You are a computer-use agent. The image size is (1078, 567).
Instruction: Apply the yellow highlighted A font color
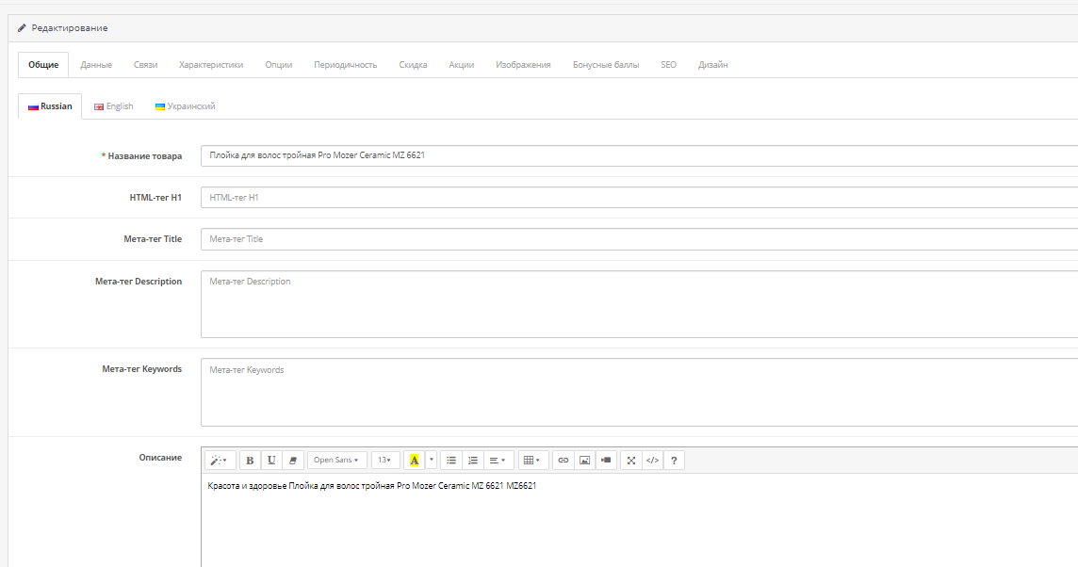(414, 461)
